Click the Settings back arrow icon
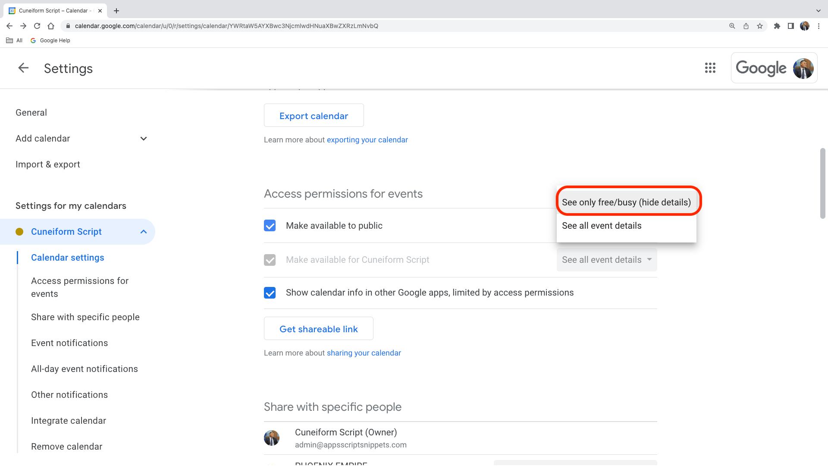828x466 pixels. point(23,68)
